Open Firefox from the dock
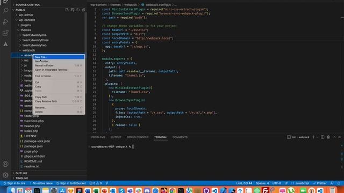The height and width of the screenshot is (193, 344). tap(163, 190)
